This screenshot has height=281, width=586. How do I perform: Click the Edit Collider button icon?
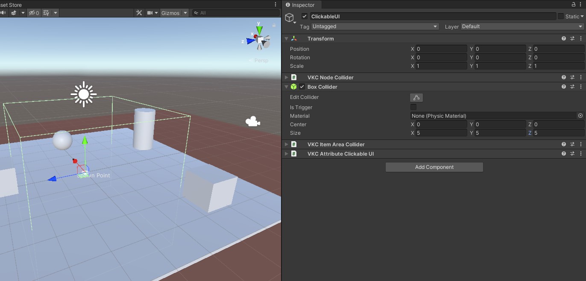(416, 97)
